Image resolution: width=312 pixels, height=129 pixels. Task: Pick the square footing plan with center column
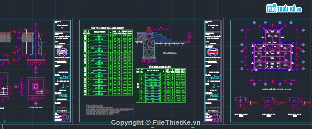tap(36, 87)
